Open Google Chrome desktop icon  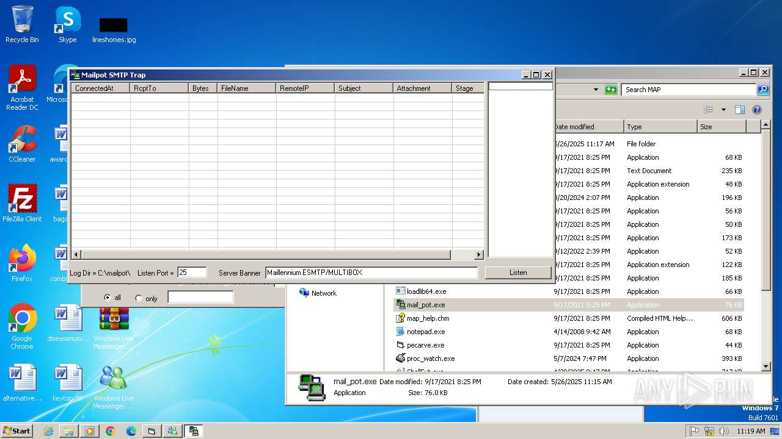click(x=22, y=327)
